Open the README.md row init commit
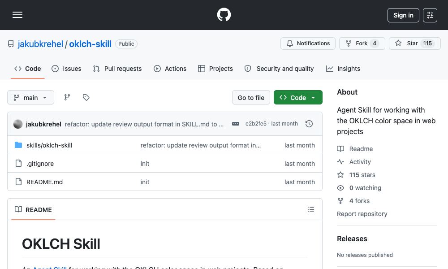The height and width of the screenshot is (269, 448). tap(145, 182)
